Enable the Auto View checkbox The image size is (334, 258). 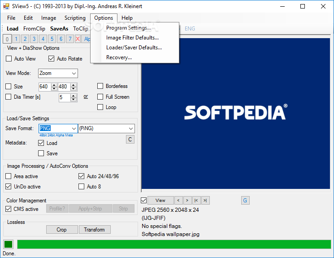tap(9, 59)
